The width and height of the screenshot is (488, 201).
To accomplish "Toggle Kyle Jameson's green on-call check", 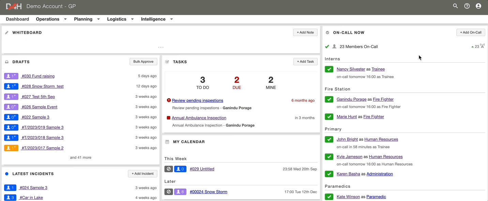I will 329,157.
